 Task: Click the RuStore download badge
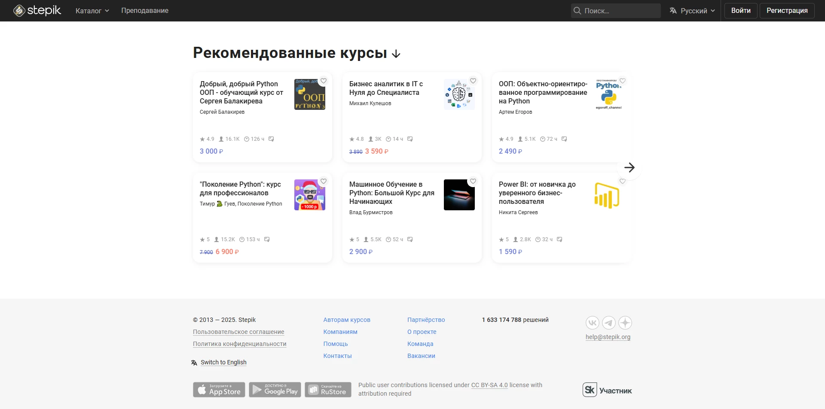[328, 390]
